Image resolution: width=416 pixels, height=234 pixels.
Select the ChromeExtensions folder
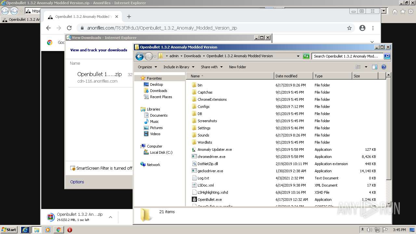(212, 99)
